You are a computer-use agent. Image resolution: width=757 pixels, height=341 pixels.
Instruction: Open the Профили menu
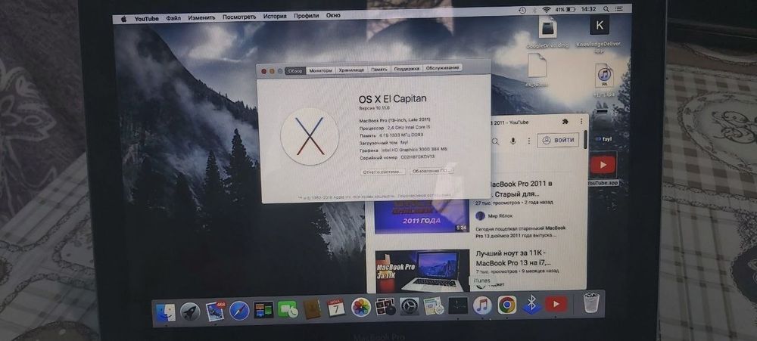[306, 16]
